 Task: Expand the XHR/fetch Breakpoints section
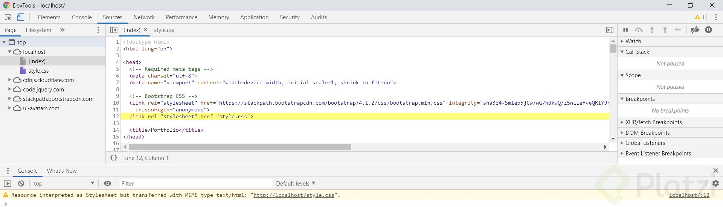coord(622,122)
